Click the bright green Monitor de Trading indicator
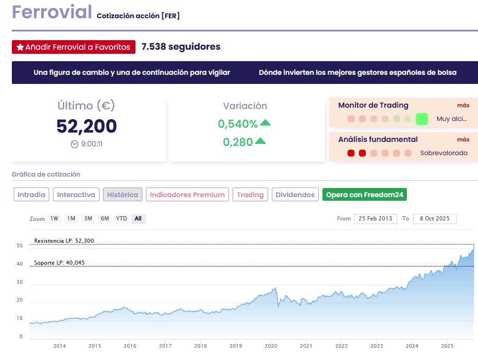Viewport: 478px width, 355px height. [422, 119]
